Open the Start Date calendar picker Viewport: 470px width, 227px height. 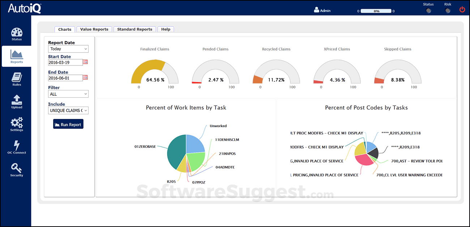[85, 62]
